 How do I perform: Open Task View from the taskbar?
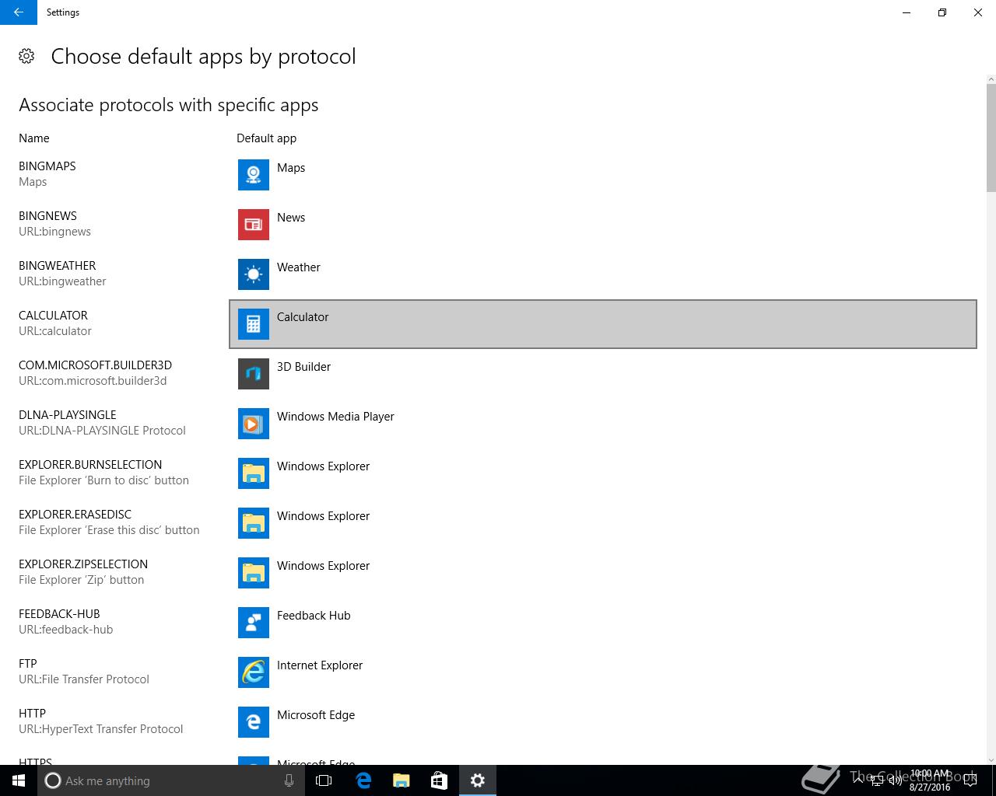click(x=324, y=780)
